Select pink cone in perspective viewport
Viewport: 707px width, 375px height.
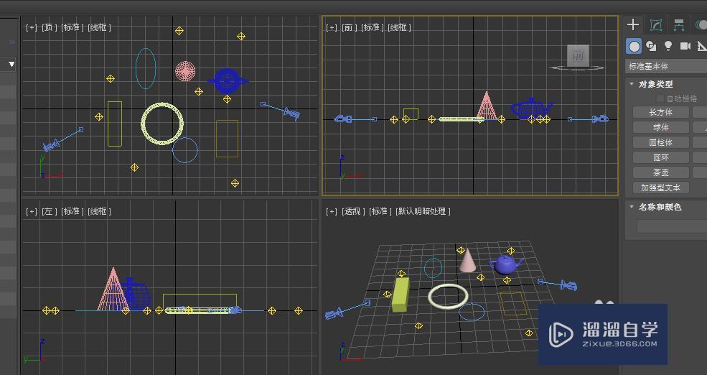pyautogui.click(x=467, y=263)
